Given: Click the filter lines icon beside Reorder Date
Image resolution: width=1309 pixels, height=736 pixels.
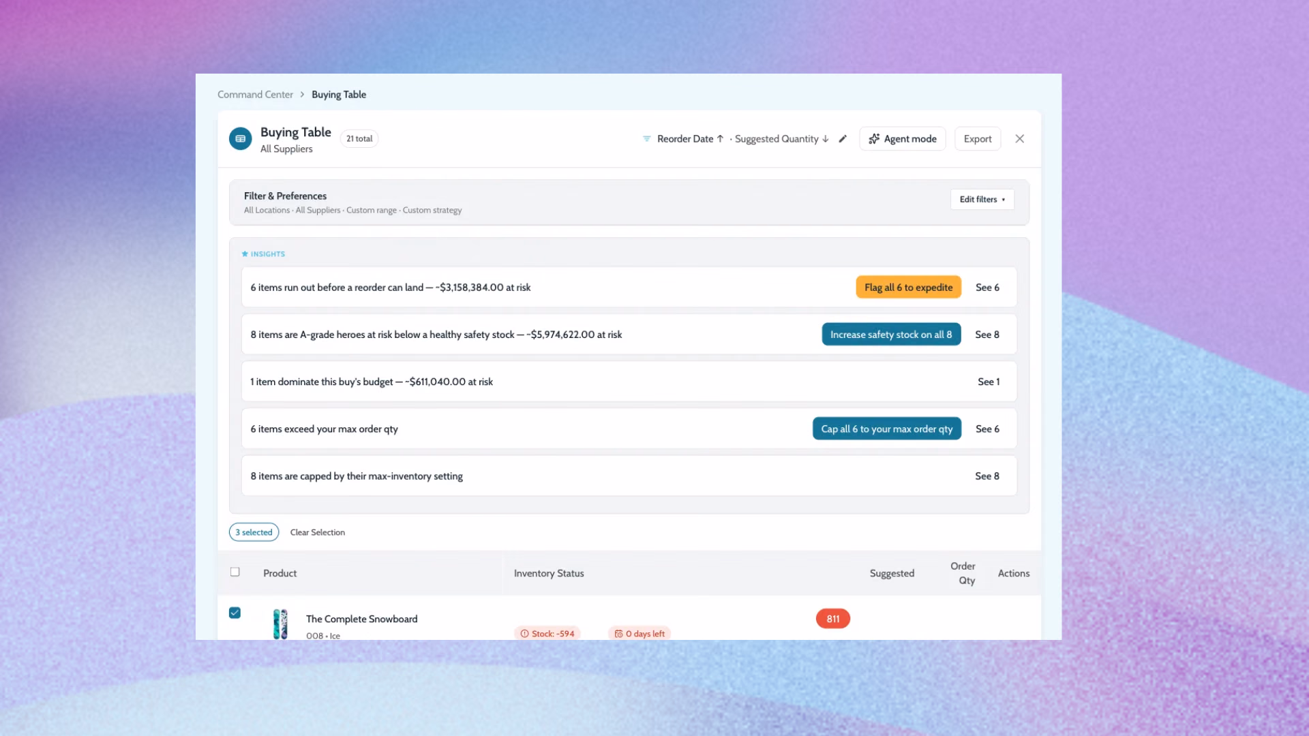Looking at the screenshot, I should pyautogui.click(x=646, y=139).
